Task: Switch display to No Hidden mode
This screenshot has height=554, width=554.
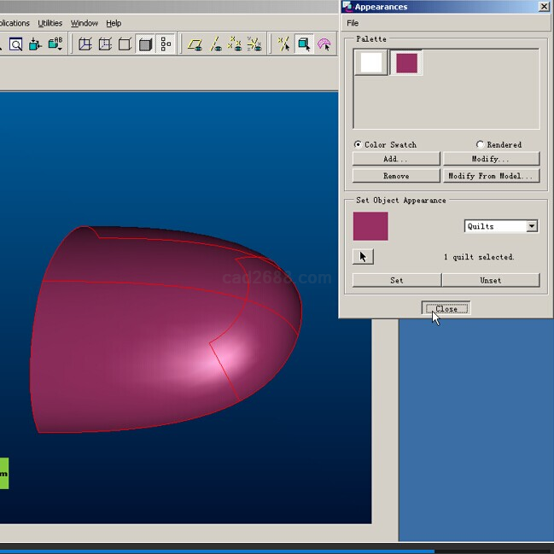Action: coord(125,44)
